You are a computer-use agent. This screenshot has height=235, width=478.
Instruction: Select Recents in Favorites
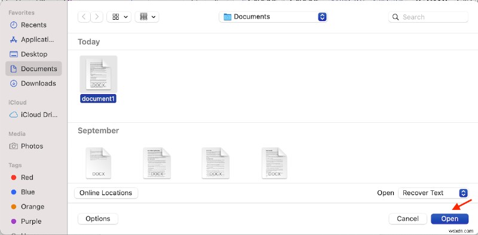[33, 25]
